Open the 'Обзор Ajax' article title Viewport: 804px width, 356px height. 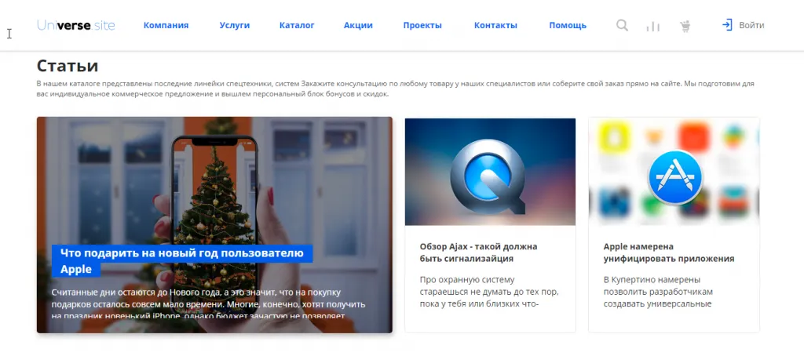pos(478,252)
